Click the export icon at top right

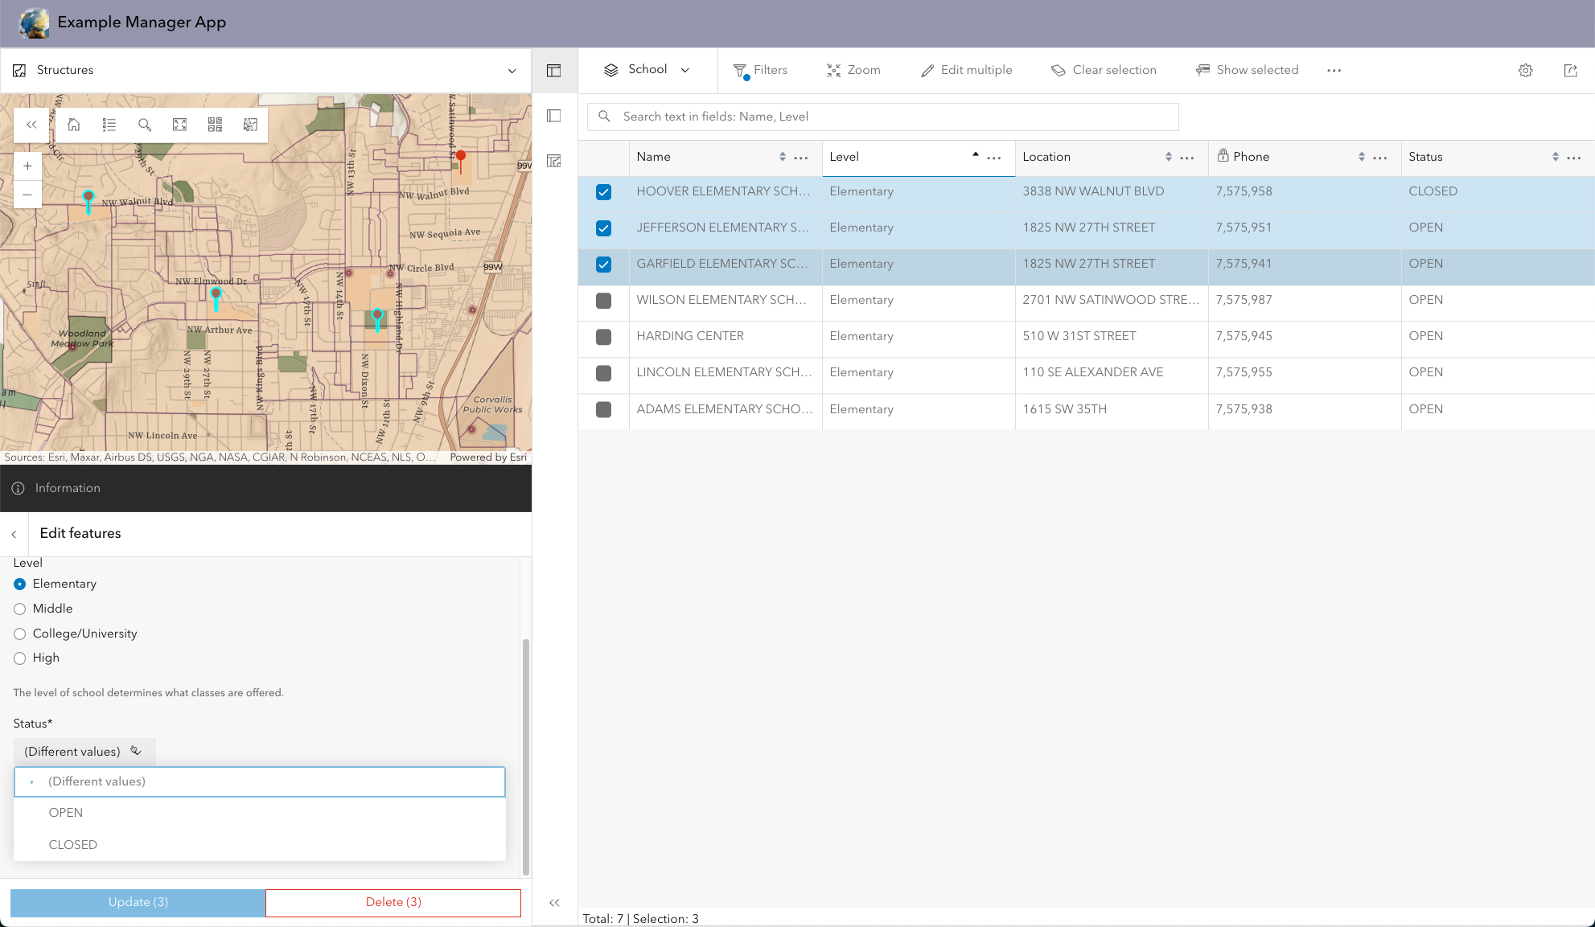point(1570,70)
